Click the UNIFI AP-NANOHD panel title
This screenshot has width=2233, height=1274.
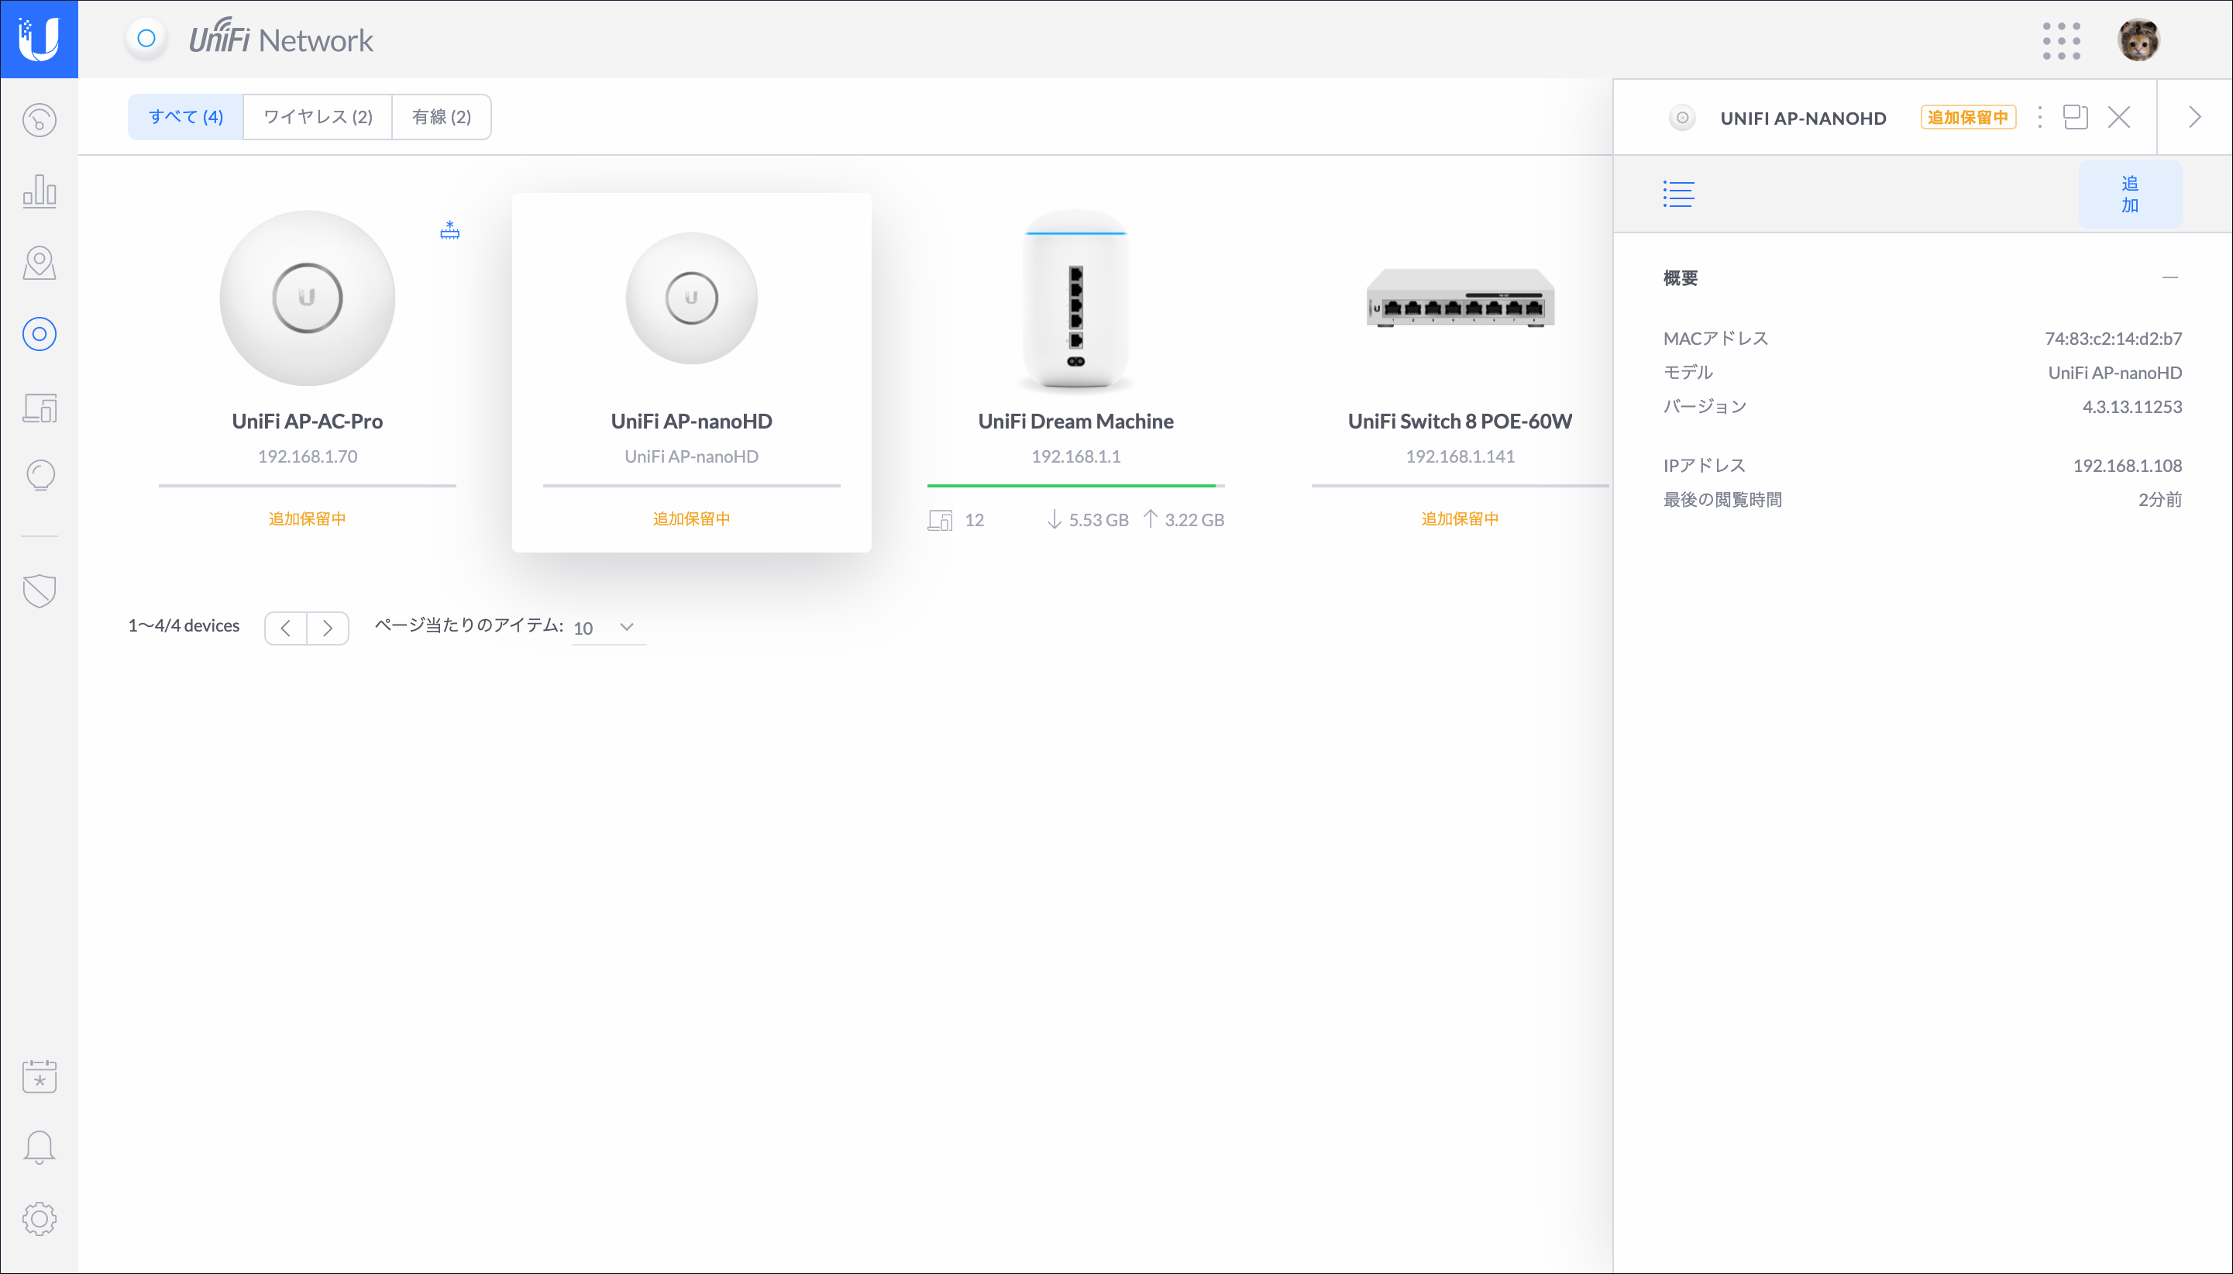pos(1803,118)
